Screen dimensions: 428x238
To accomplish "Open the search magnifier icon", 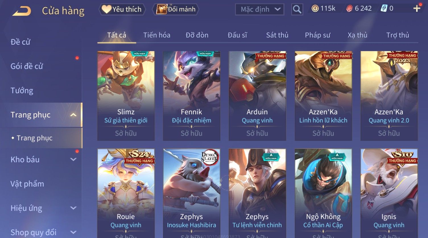I will pos(297,9).
